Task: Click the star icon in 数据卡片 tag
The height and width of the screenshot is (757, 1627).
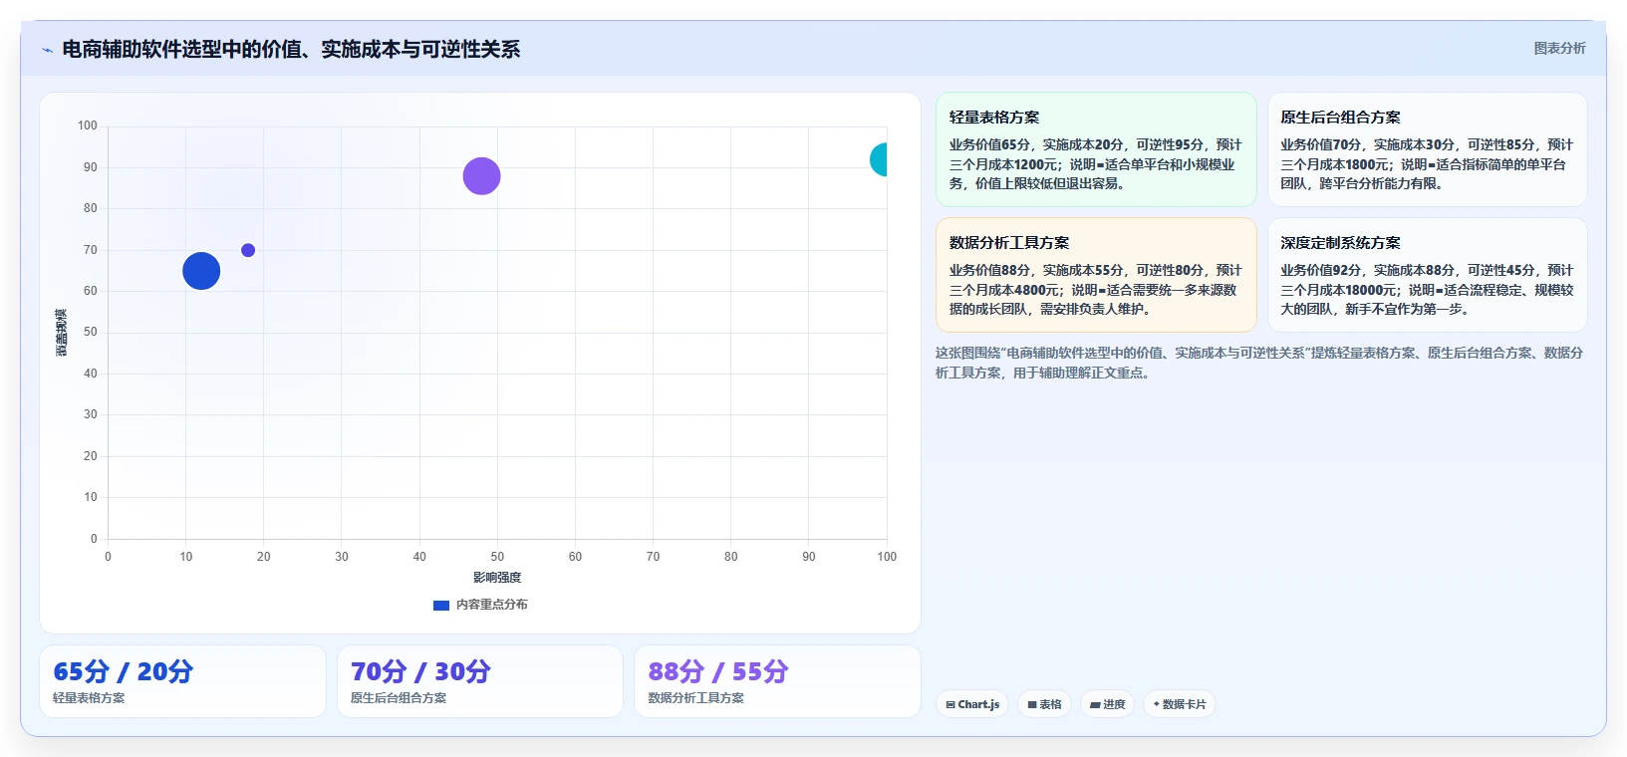Action: 1157,704
